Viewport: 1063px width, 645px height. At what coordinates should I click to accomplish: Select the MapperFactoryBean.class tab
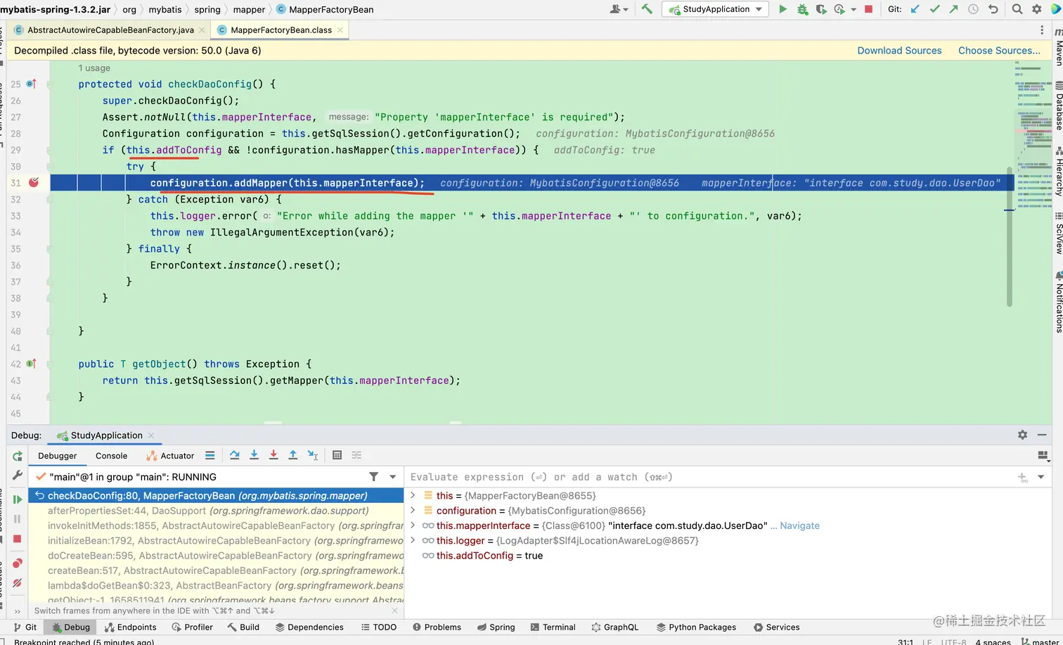[281, 30]
